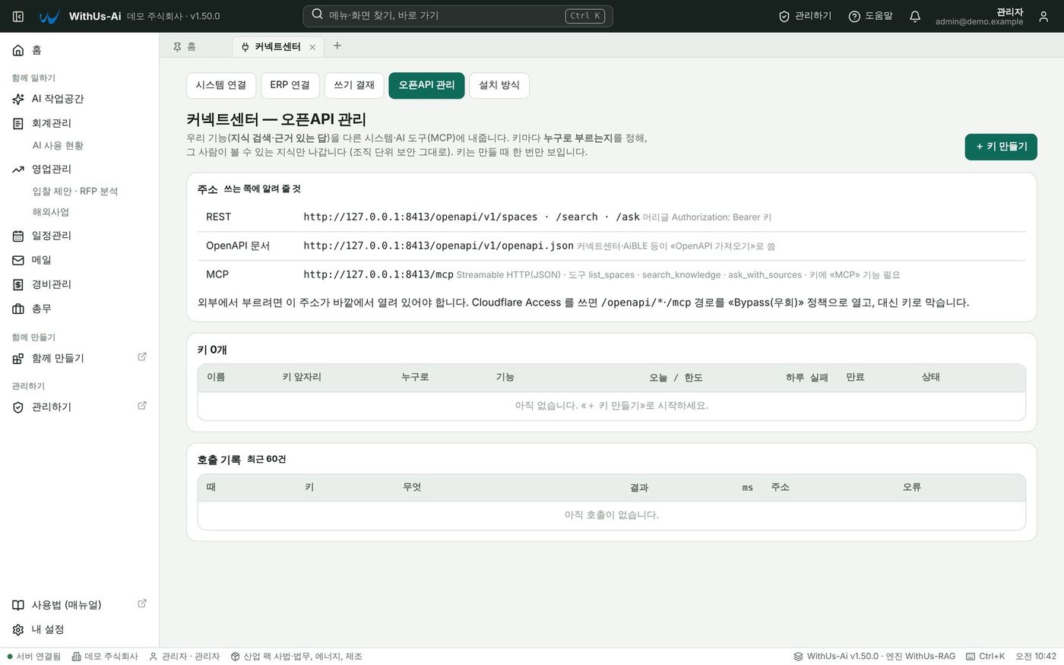
Task: Close the 커넥트센터 tab
Action: [x=312, y=47]
